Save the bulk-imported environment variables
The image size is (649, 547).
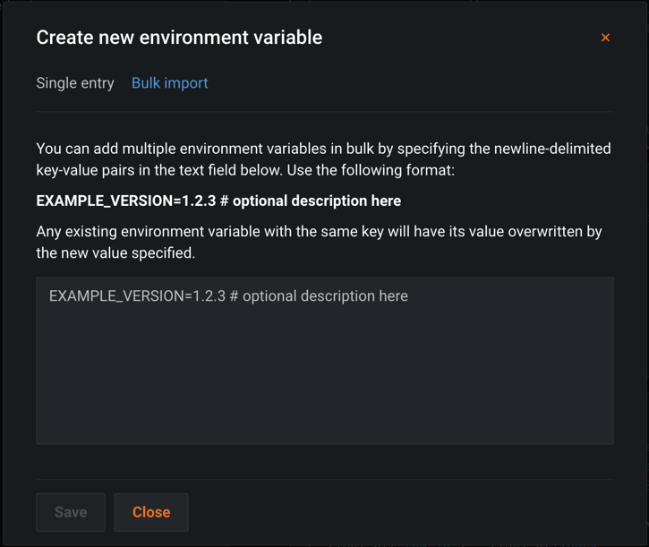tap(71, 512)
